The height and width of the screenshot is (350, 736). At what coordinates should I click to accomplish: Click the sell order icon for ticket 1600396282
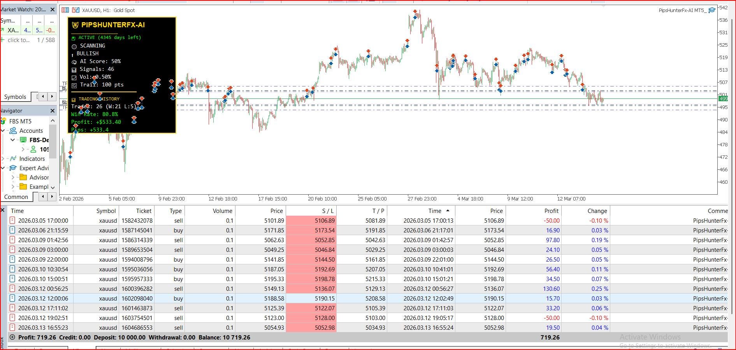(x=12, y=288)
